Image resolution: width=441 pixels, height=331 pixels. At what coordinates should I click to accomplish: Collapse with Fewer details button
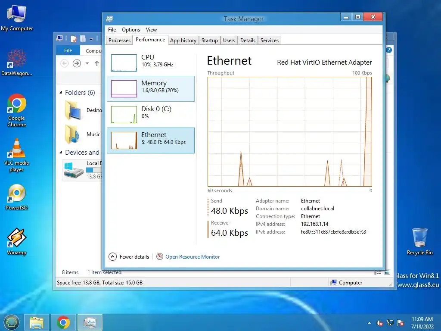(129, 257)
